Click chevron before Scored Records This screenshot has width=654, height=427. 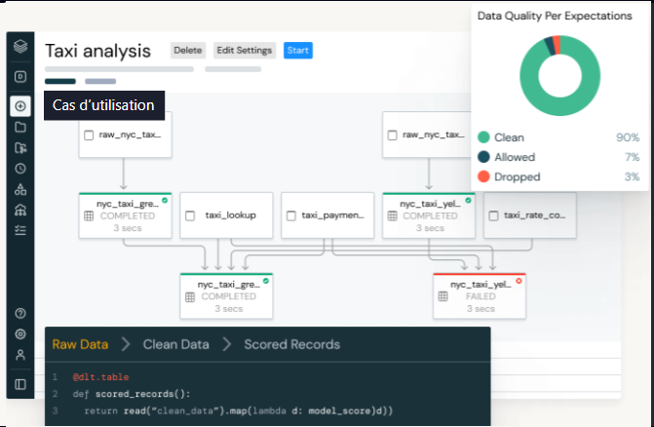(x=226, y=344)
